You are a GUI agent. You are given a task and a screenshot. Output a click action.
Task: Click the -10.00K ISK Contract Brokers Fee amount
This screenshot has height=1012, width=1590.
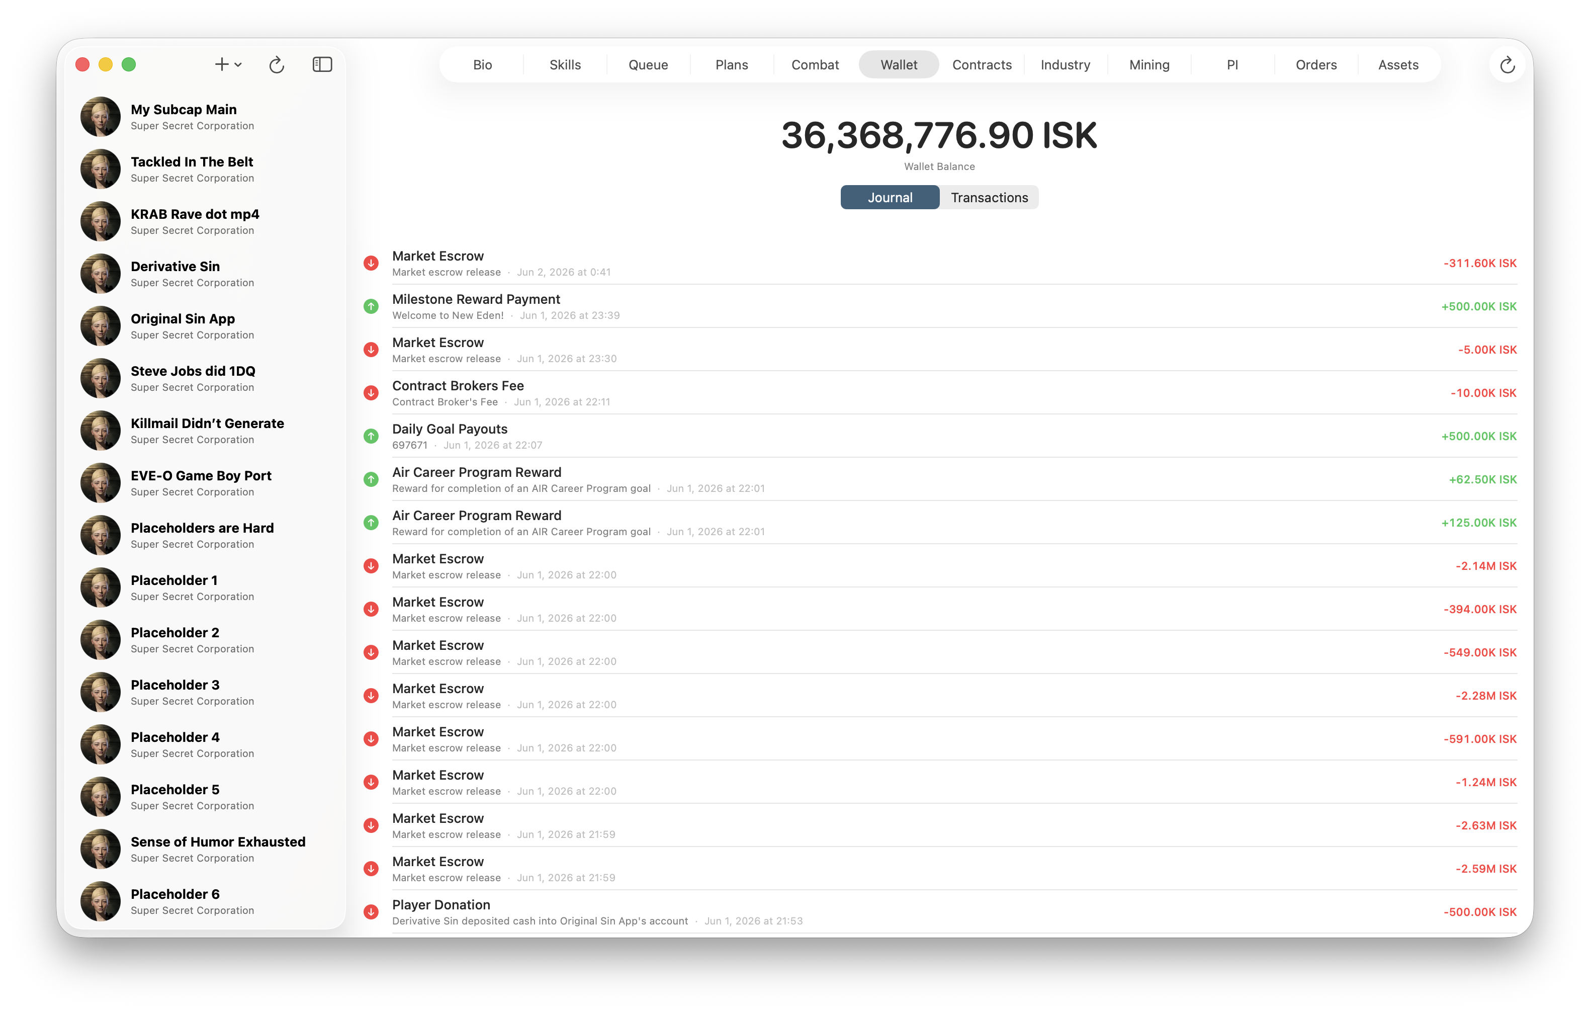click(1483, 393)
